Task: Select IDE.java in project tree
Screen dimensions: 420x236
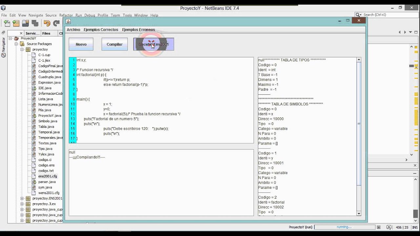Action: pyautogui.click(x=45, y=88)
